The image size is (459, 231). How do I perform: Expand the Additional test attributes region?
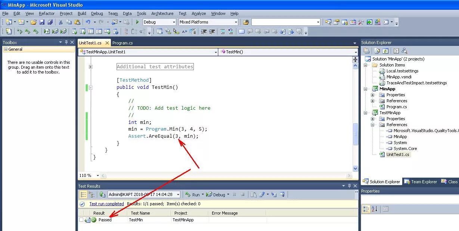coord(90,67)
